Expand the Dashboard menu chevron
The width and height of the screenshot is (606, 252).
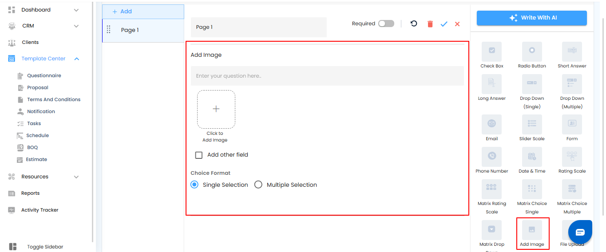pyautogui.click(x=76, y=10)
